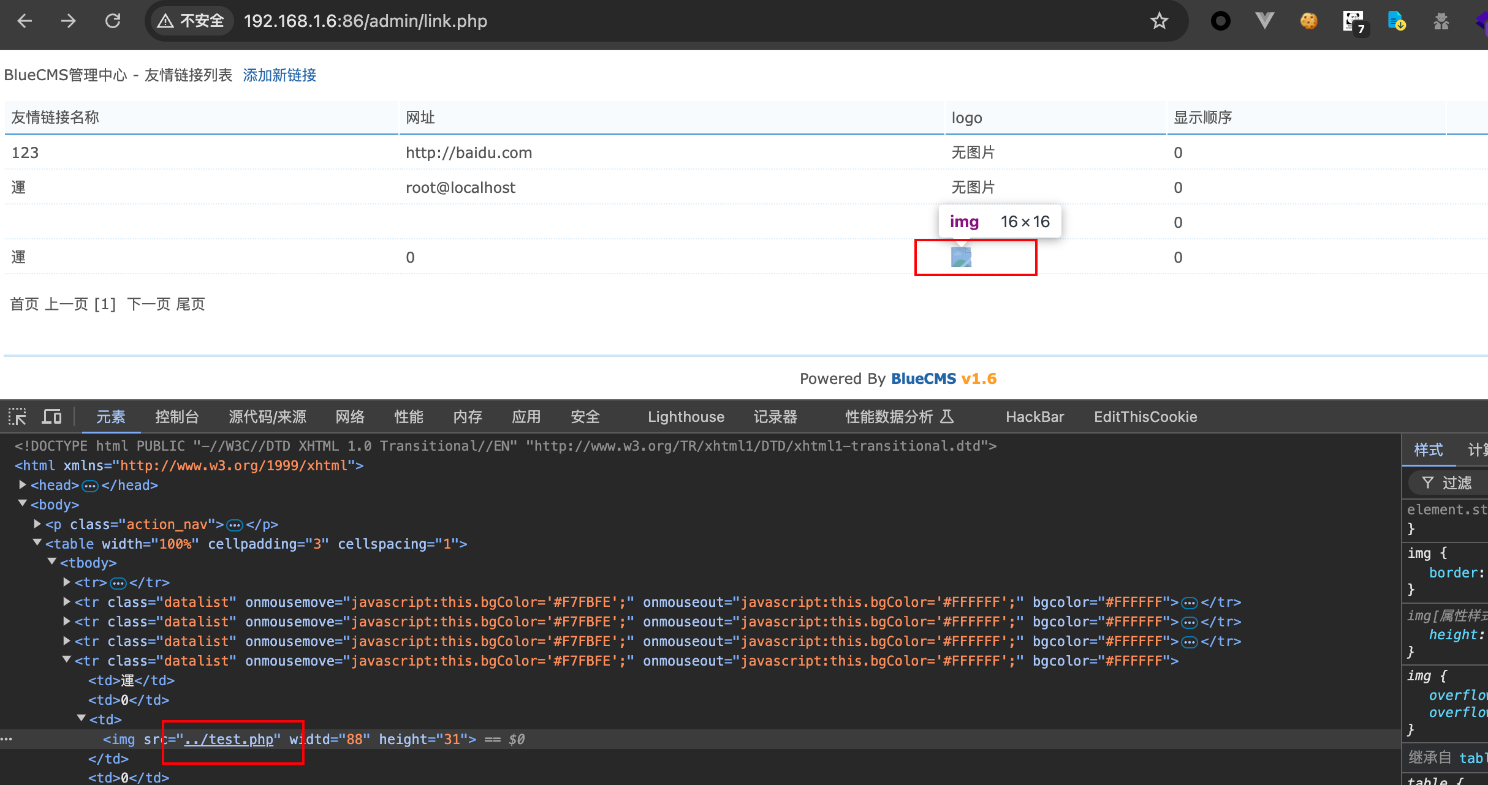The image size is (1488, 785).
Task: Switch to the 内存 tab
Action: 468,417
